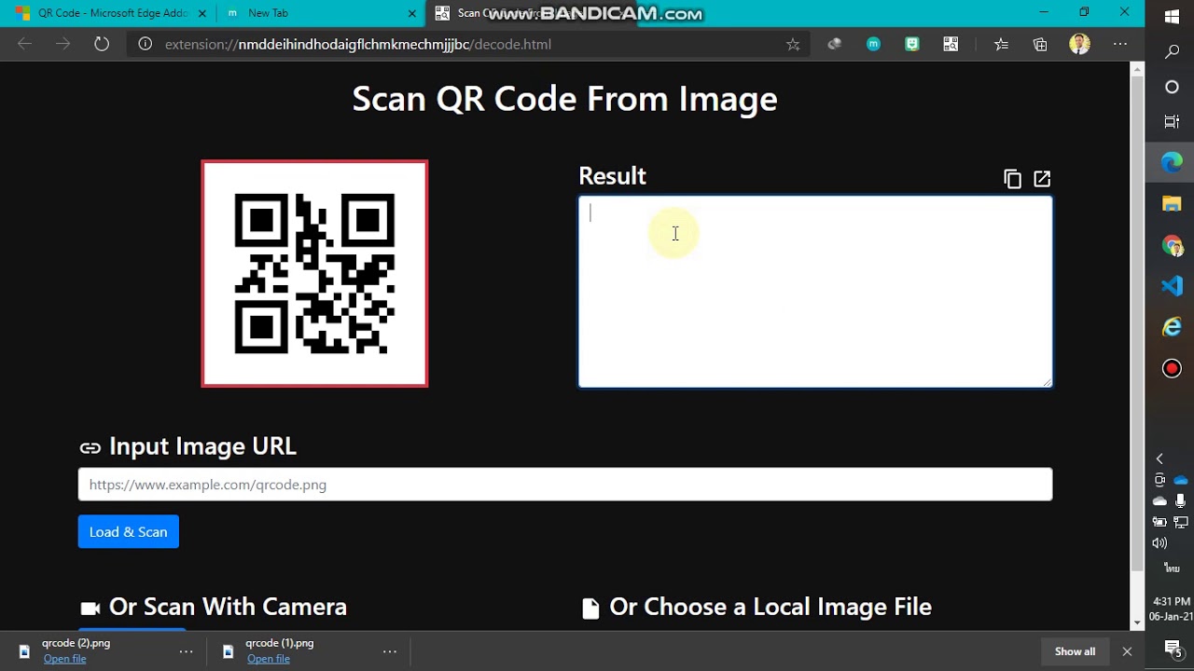Image resolution: width=1194 pixels, height=671 pixels.
Task: Open Edge Settings and more menu
Action: point(1120,44)
